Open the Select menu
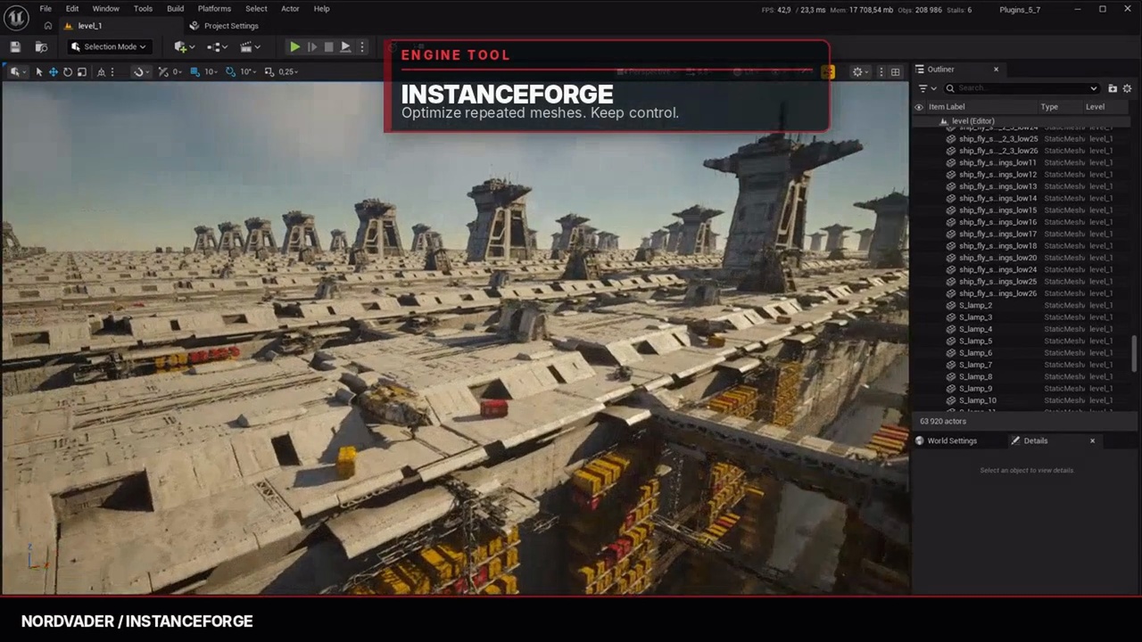This screenshot has height=642, width=1142. pyautogui.click(x=256, y=9)
